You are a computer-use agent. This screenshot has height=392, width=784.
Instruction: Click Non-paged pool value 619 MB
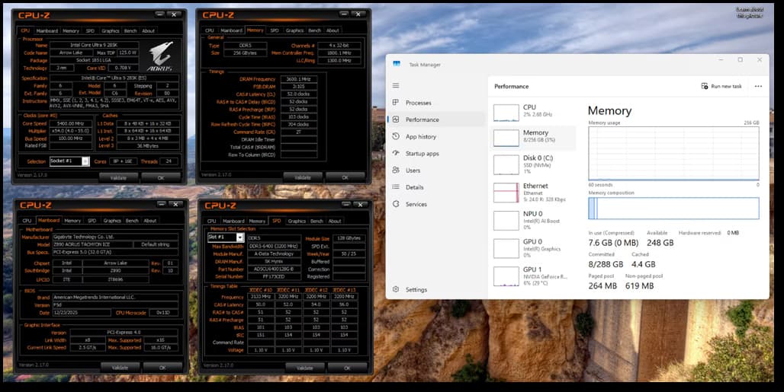(640, 285)
